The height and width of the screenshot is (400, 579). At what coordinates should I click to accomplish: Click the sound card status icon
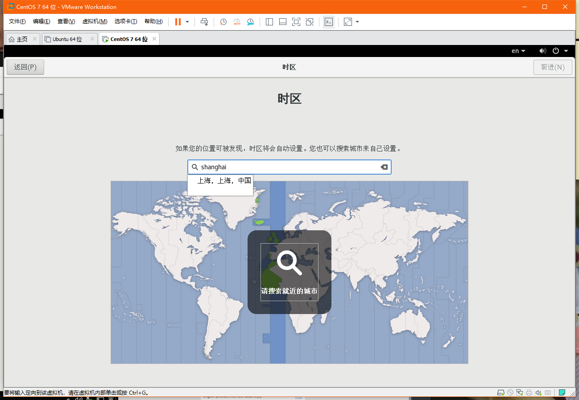click(x=538, y=393)
